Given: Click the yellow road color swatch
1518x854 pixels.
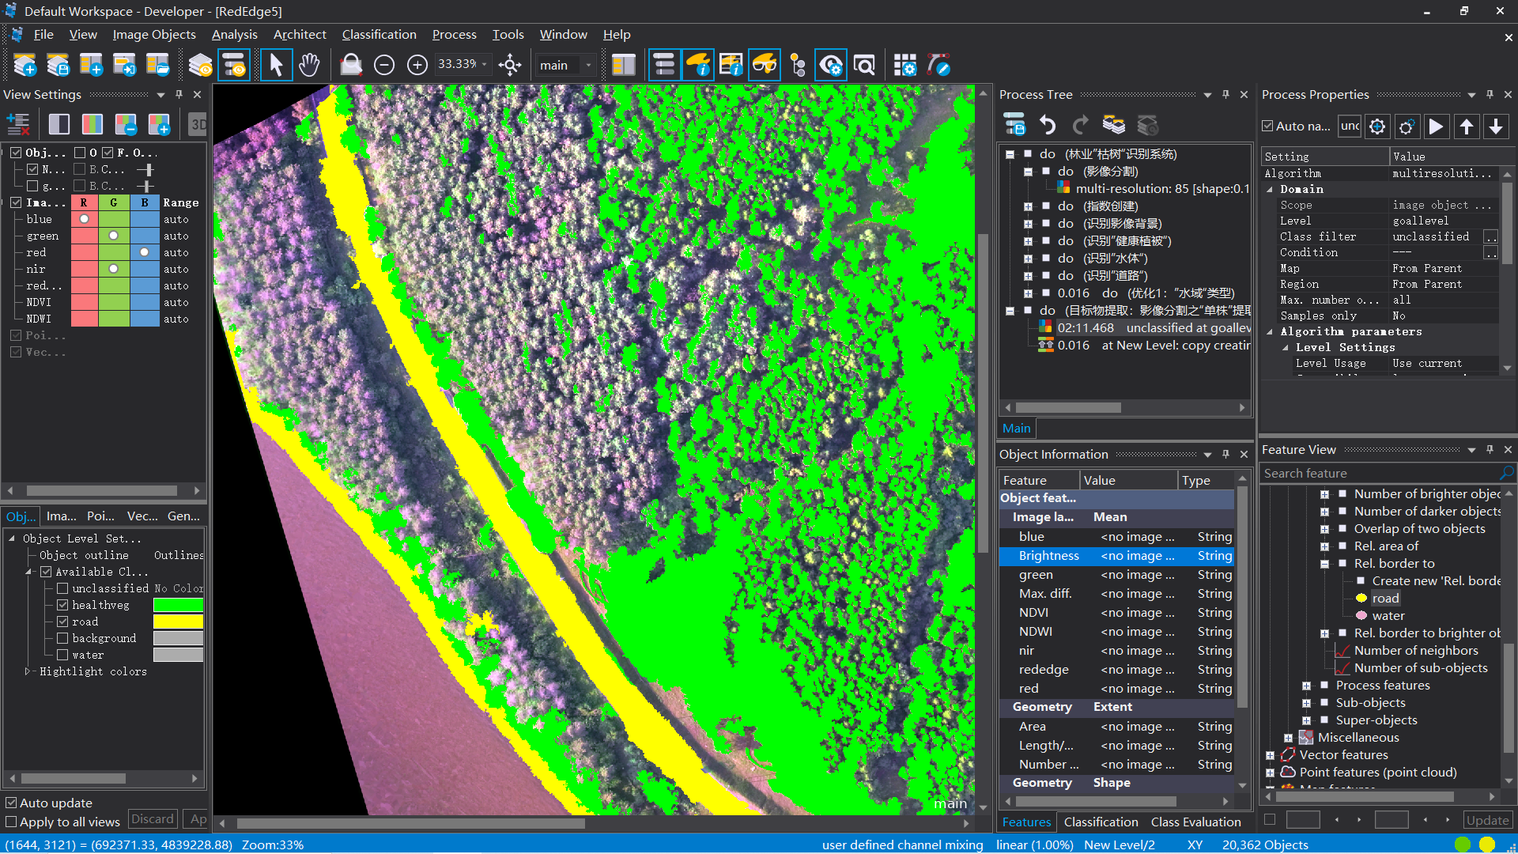Looking at the screenshot, I should [x=178, y=622].
